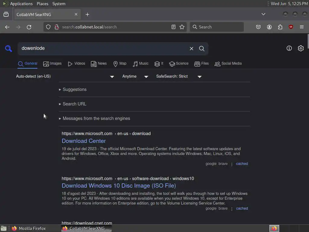Click the site security padlock icon
The height and width of the screenshot is (232, 309).
click(57, 27)
